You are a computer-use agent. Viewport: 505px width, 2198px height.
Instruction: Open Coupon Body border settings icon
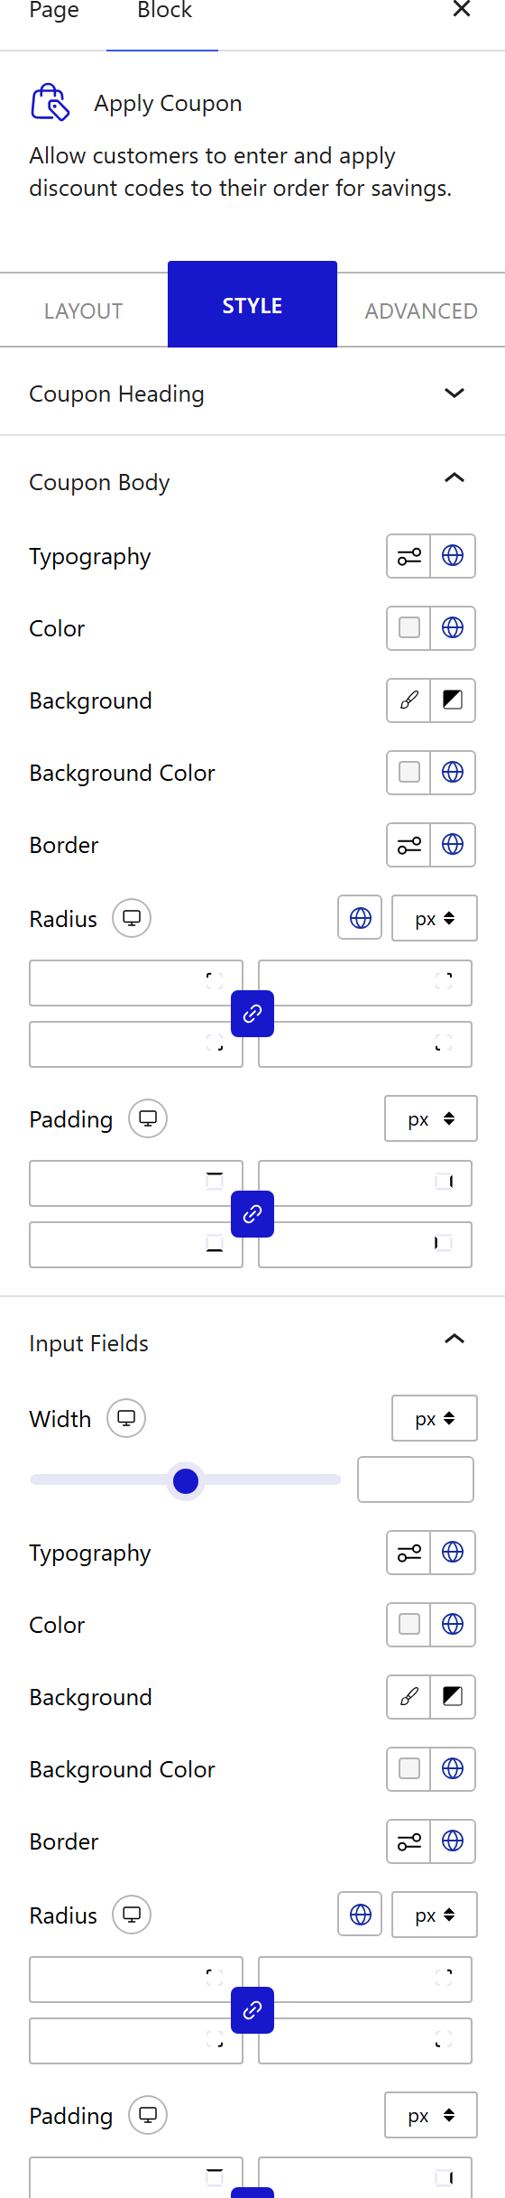[x=409, y=845]
